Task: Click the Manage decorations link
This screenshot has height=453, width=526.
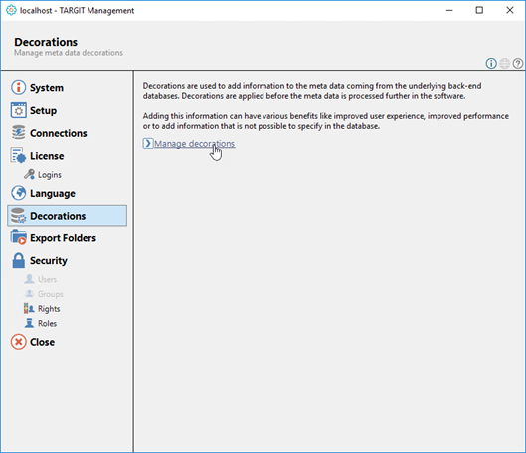Action: 195,144
